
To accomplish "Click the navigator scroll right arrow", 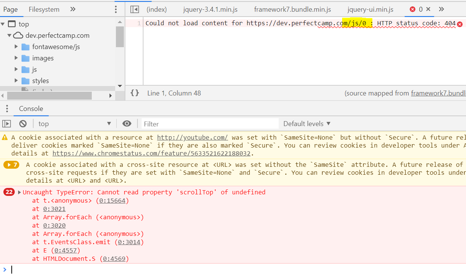I will [111, 95].
